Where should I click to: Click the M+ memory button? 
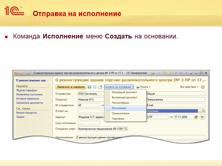coord(181,73)
